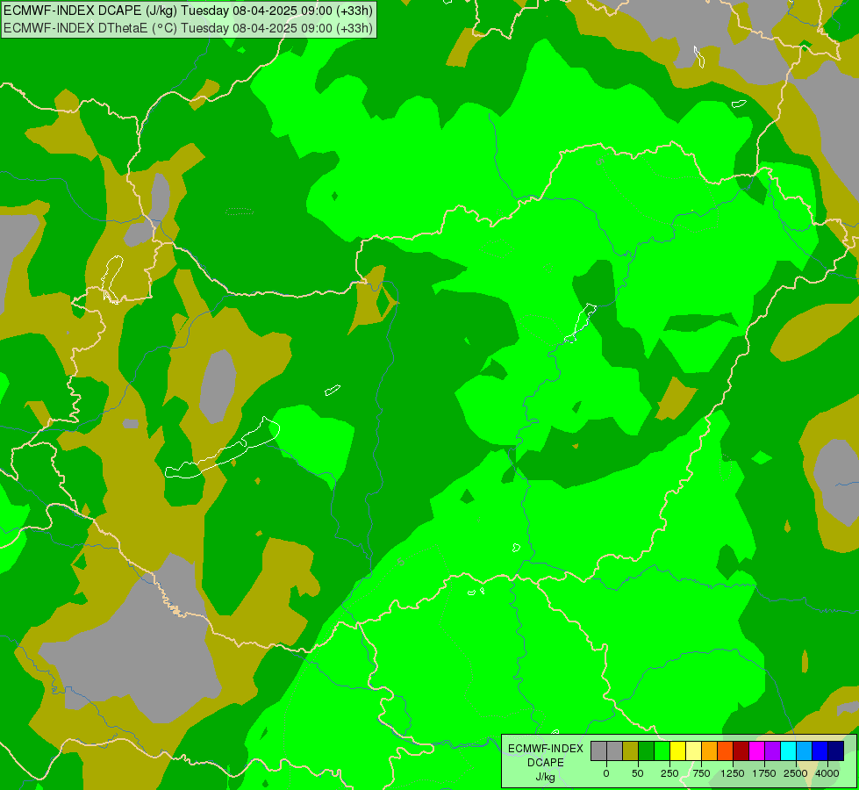859x790 pixels.
Task: Click ECMWF-INDEX text inside the legend box
Action: pos(546,749)
